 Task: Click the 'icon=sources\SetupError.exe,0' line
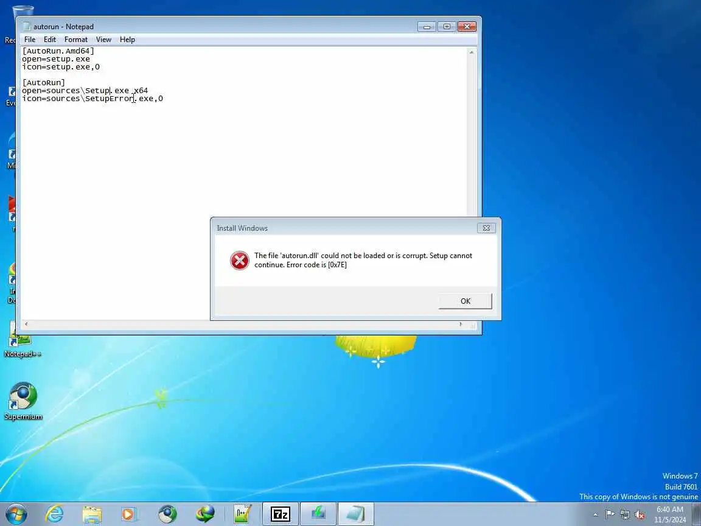point(92,99)
